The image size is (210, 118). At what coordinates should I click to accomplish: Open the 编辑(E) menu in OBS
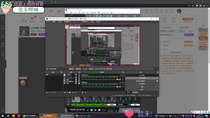pyautogui.click(x=54, y=22)
